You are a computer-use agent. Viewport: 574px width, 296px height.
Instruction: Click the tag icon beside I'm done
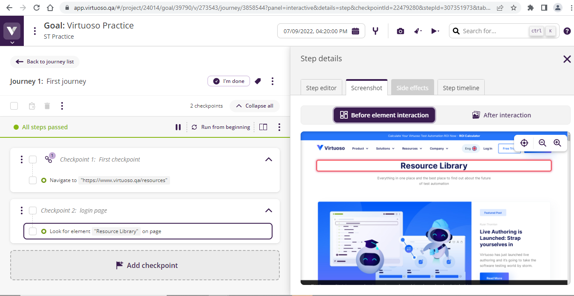[258, 81]
